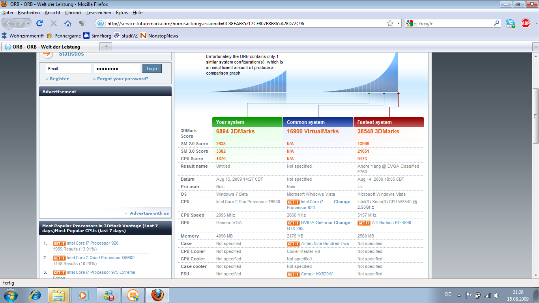
Task: Open Intel Core i7 Processor 920 popular link
Action: 93,243
